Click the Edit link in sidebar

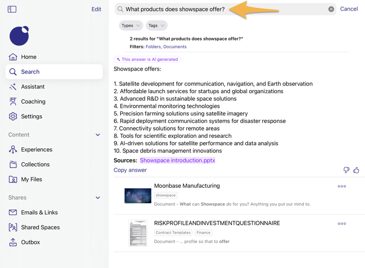click(96, 9)
